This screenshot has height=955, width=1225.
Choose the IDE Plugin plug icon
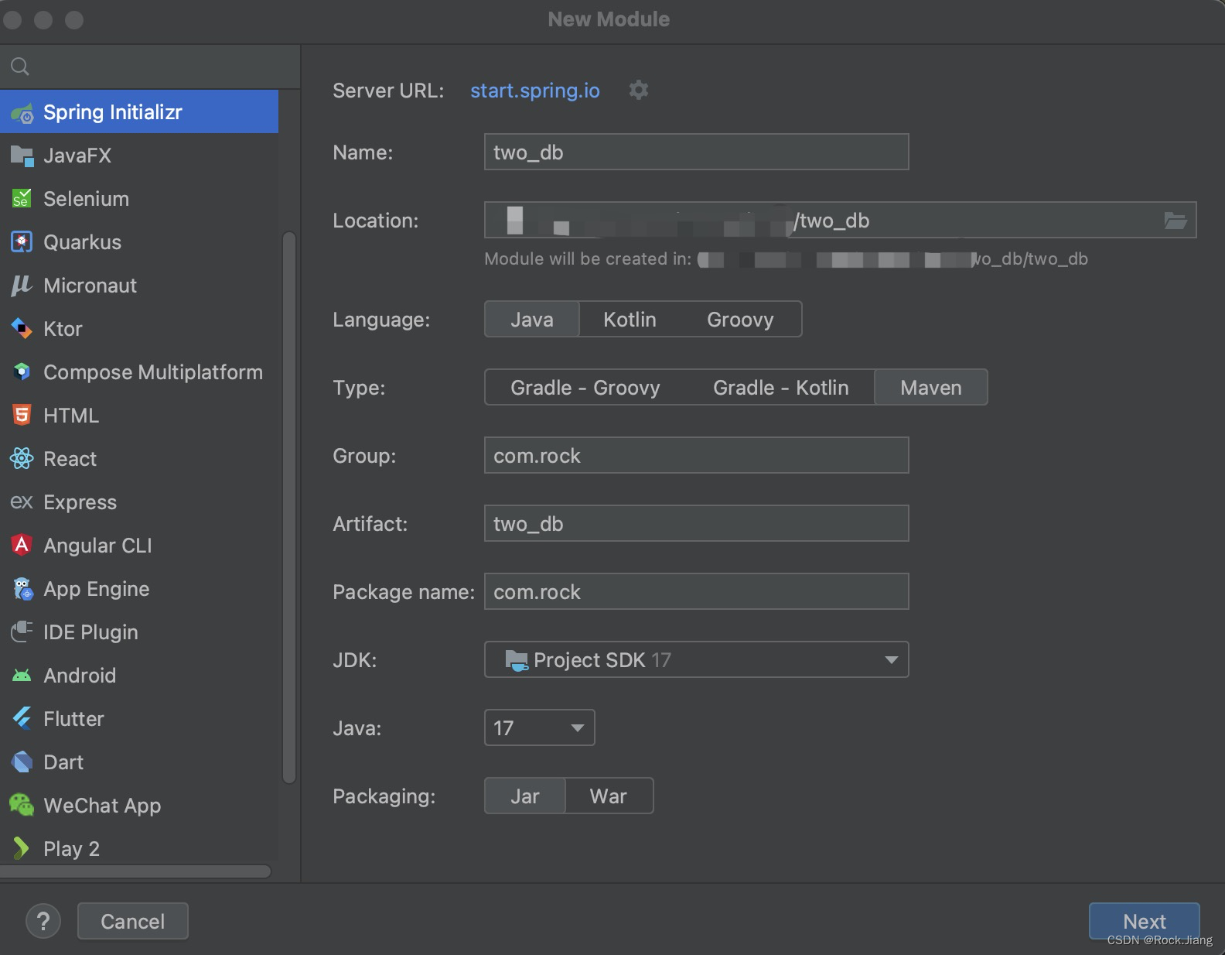point(22,632)
